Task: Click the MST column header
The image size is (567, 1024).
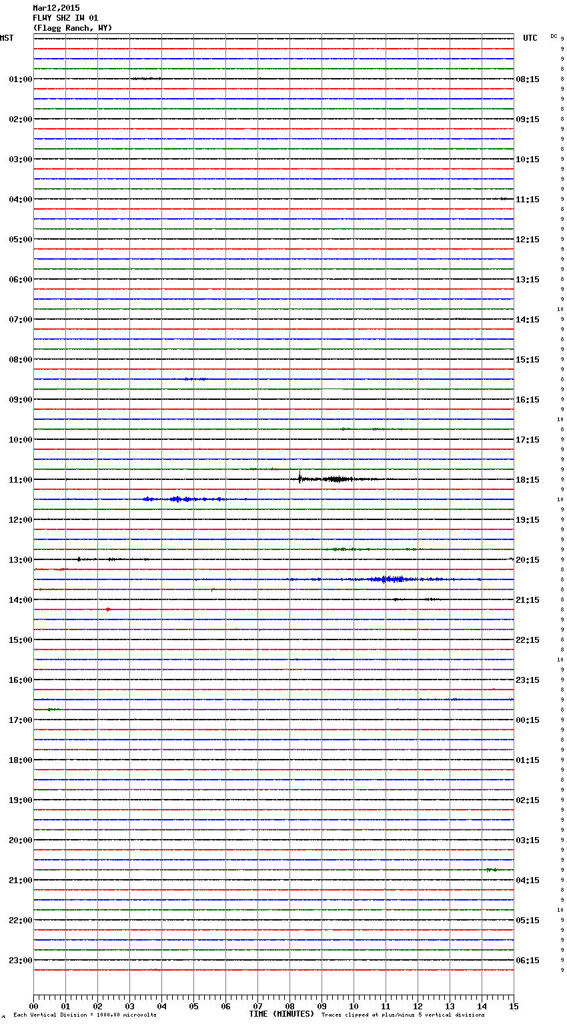Action: coord(7,38)
